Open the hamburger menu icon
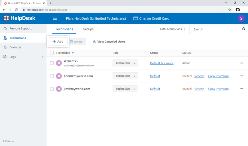 point(55,18)
